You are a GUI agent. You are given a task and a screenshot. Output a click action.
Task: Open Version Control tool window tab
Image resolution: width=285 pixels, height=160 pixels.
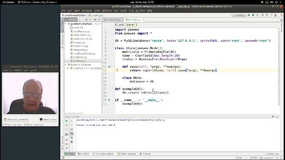click(x=103, y=154)
